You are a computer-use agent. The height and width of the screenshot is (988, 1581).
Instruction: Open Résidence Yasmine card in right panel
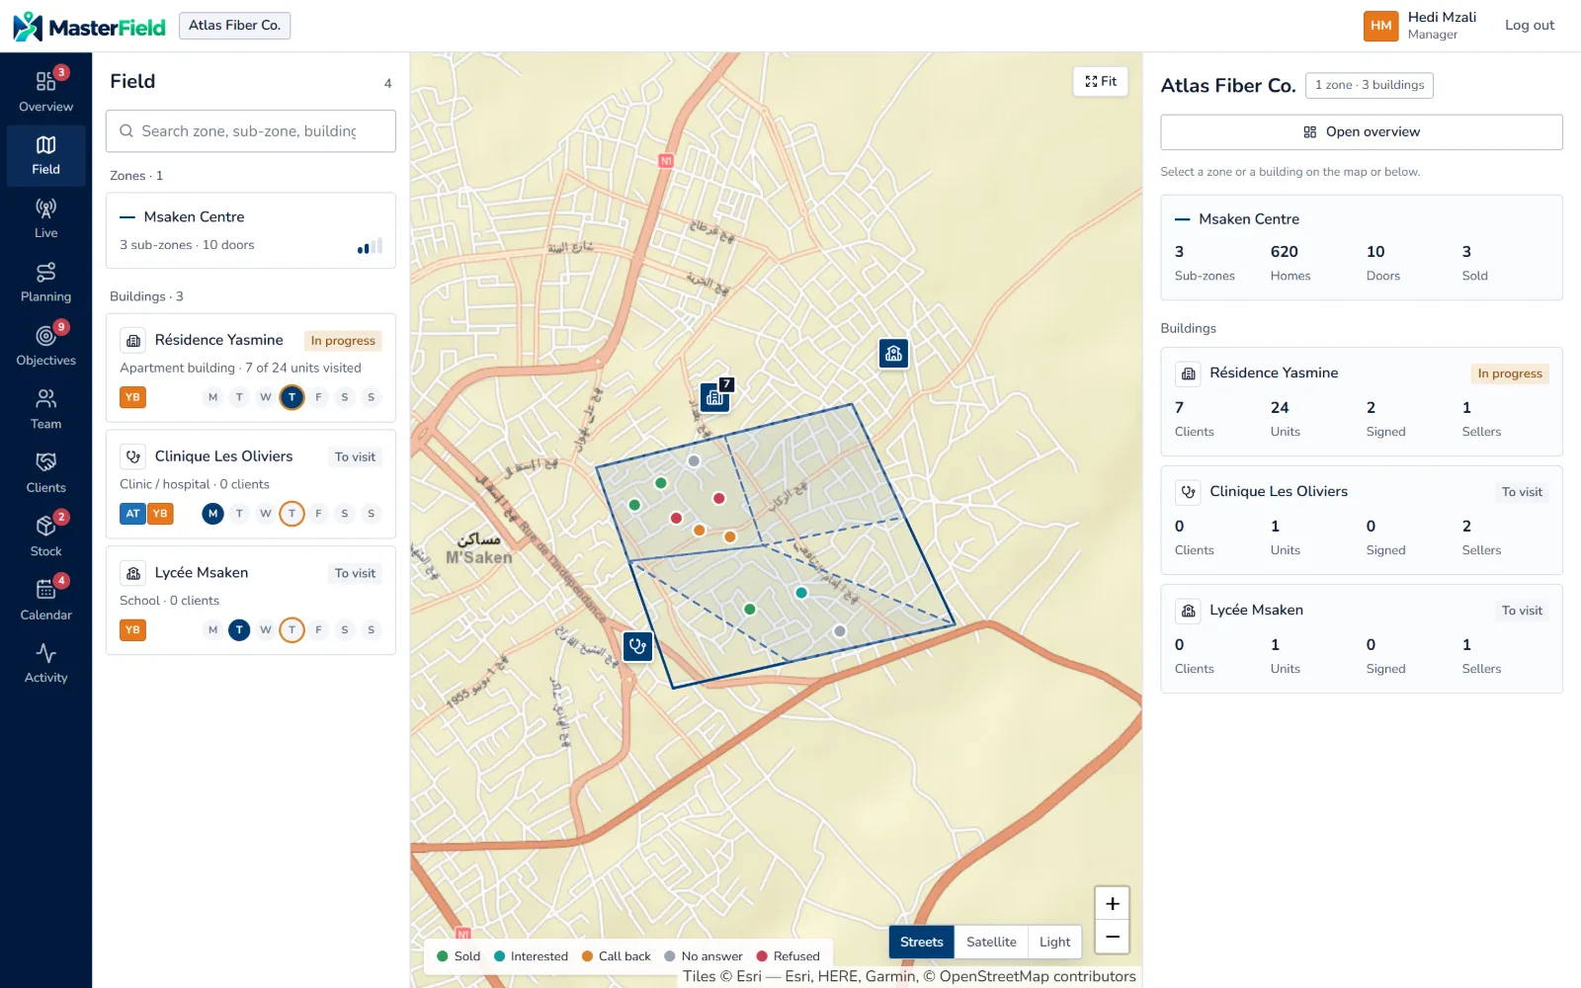click(x=1361, y=401)
